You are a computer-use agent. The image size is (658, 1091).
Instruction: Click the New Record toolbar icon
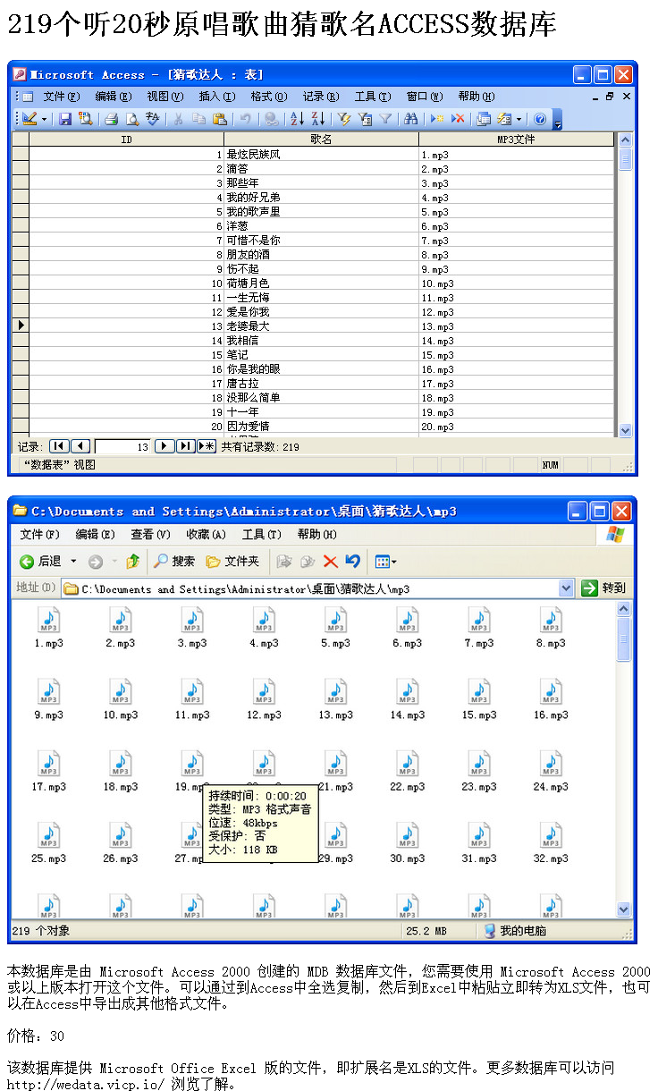pyautogui.click(x=436, y=118)
